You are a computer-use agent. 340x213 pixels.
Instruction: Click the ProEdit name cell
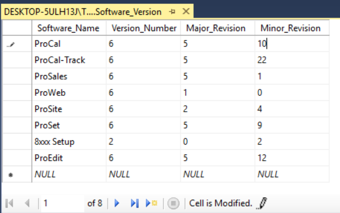coord(69,158)
